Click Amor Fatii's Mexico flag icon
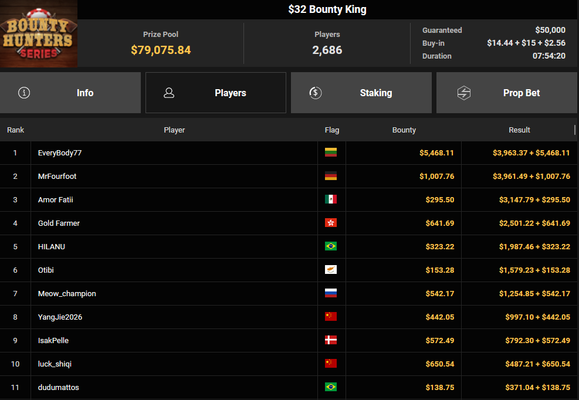 [331, 199]
